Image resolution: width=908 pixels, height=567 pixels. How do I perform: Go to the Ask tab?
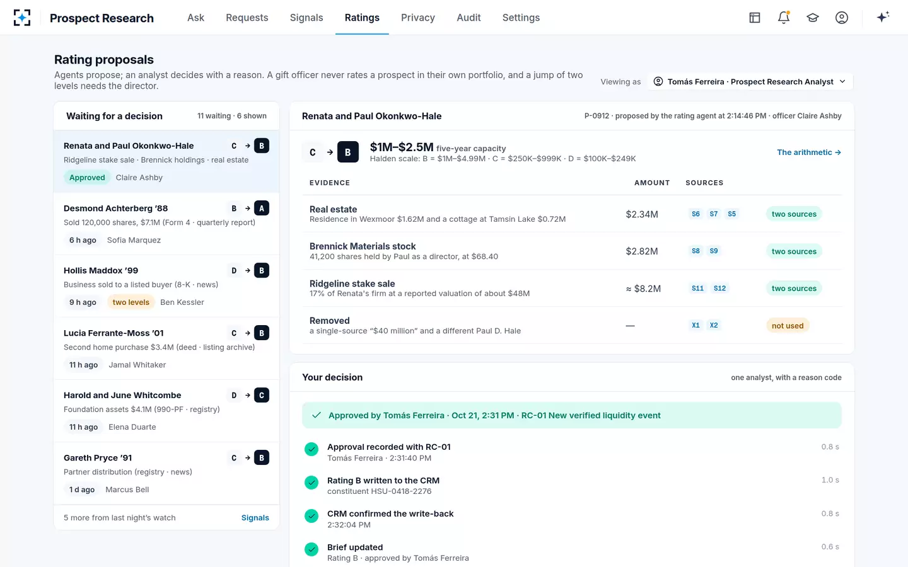[195, 18]
